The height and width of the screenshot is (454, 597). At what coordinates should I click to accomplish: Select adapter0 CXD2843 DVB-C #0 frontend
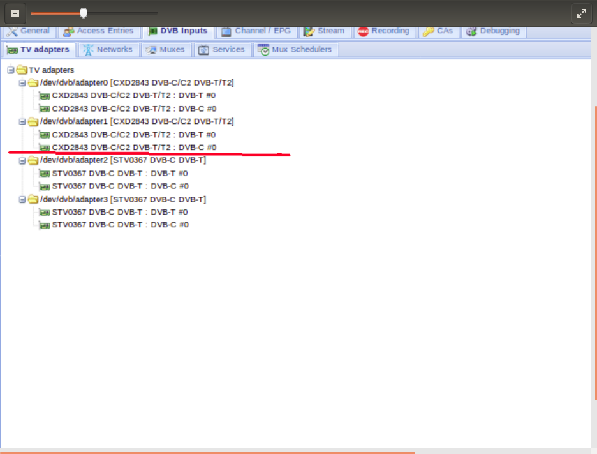(x=134, y=109)
